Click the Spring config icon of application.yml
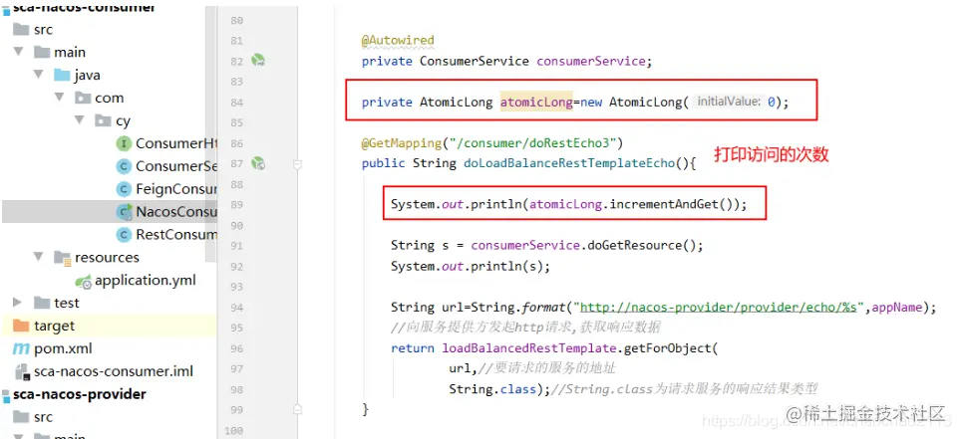 click(83, 281)
